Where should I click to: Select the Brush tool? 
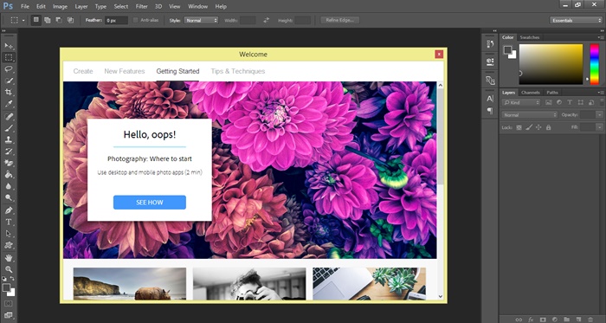pos(9,128)
